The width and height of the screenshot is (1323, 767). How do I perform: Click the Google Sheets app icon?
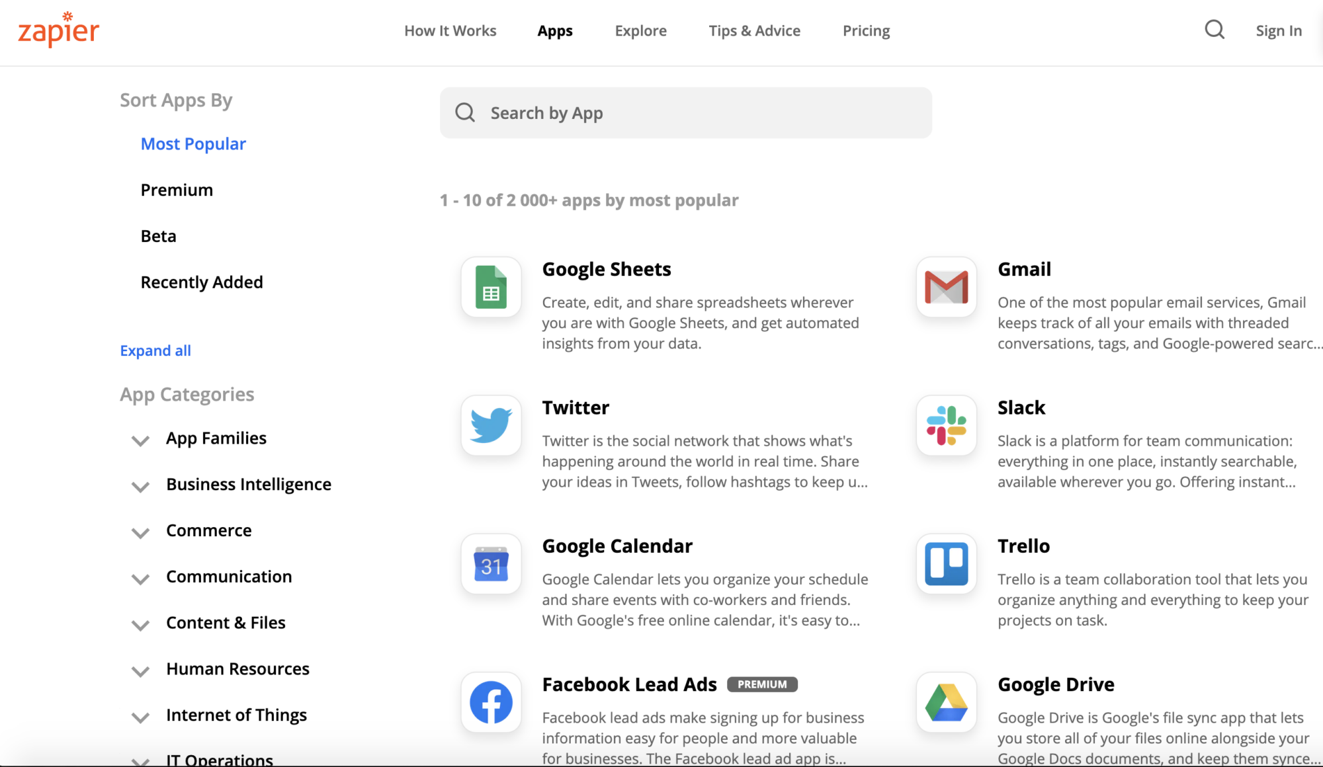click(x=491, y=287)
